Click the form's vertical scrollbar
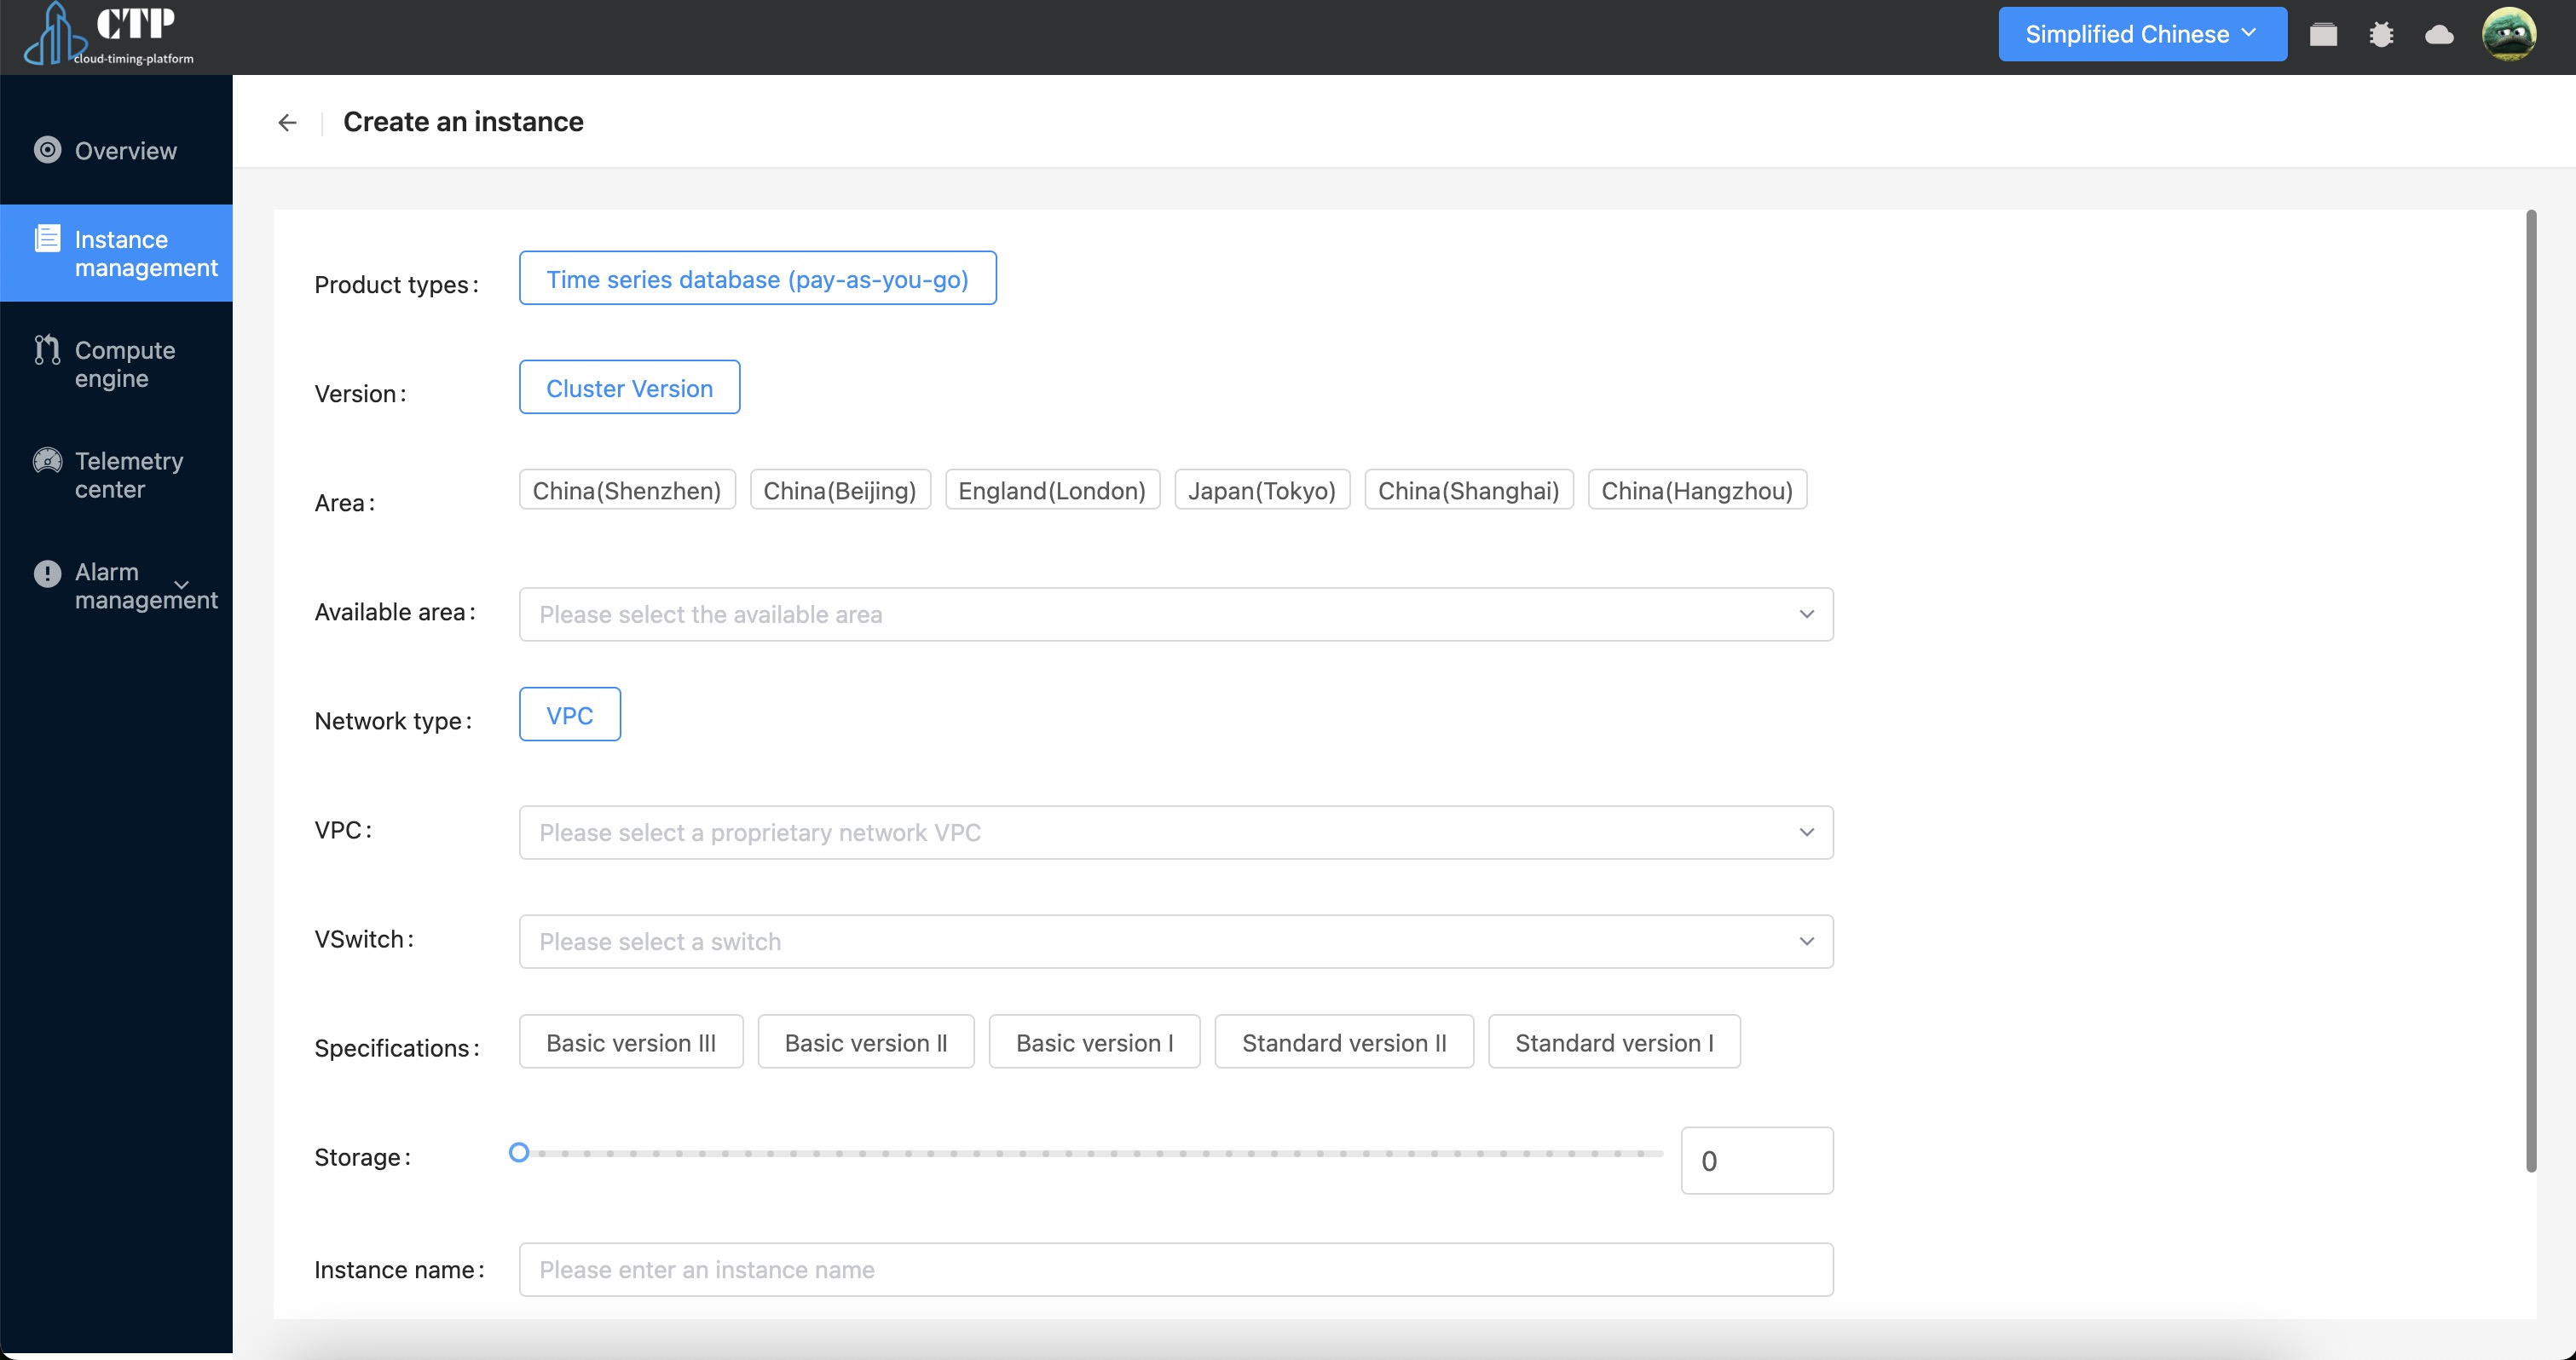The width and height of the screenshot is (2576, 1360). click(2531, 690)
